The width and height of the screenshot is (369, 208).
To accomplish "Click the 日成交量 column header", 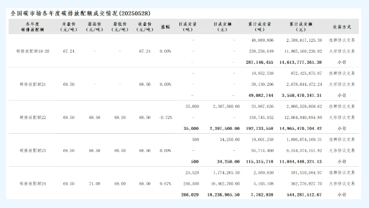I will coord(188,27).
